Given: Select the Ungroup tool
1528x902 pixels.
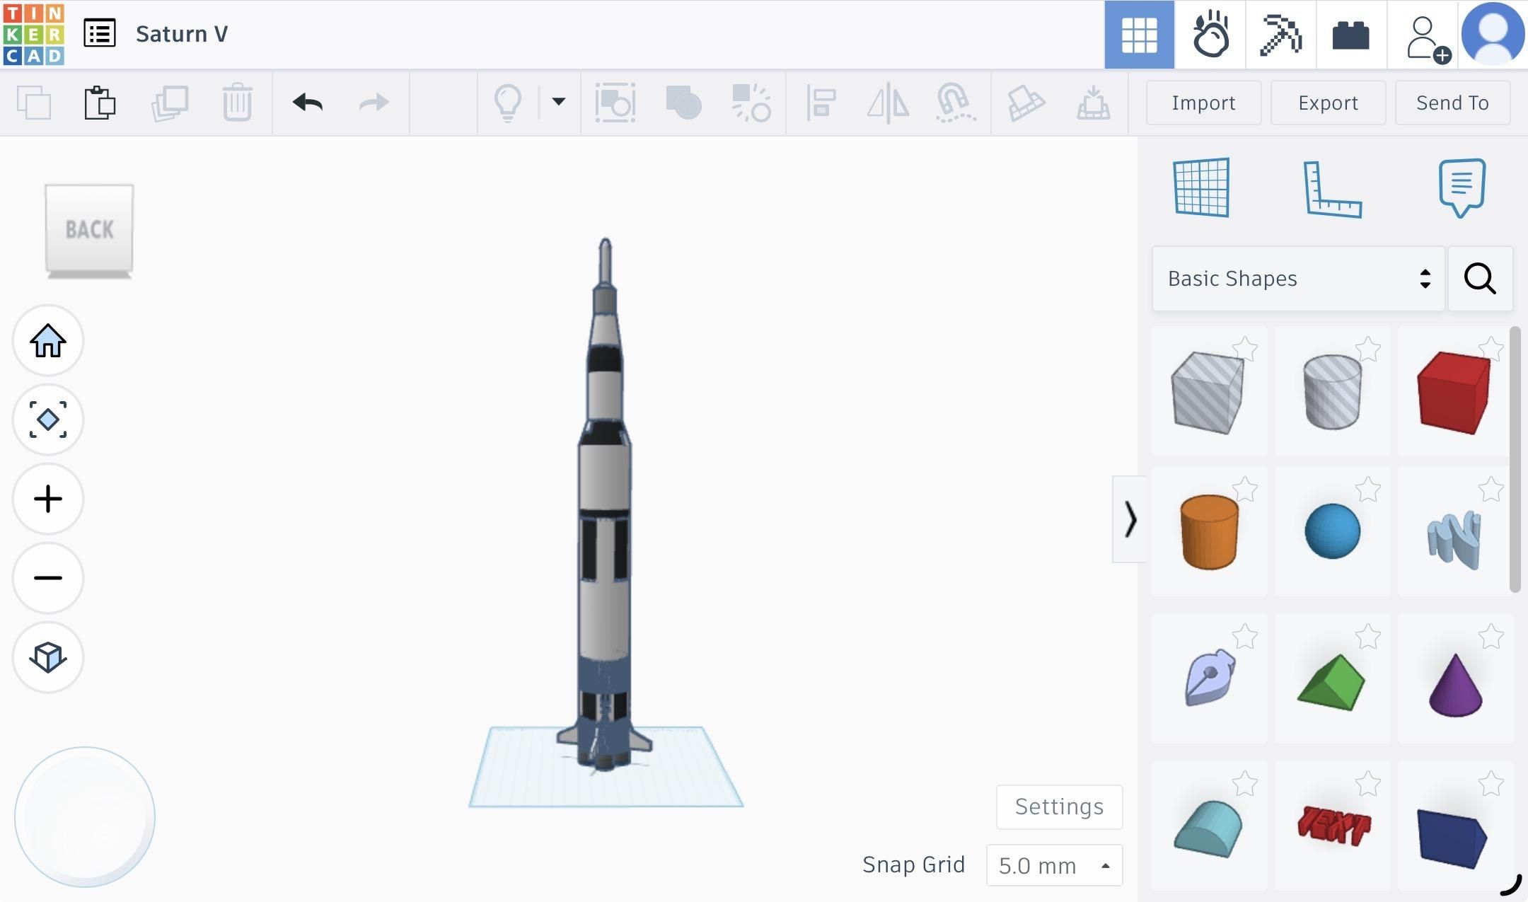Looking at the screenshot, I should click(751, 103).
